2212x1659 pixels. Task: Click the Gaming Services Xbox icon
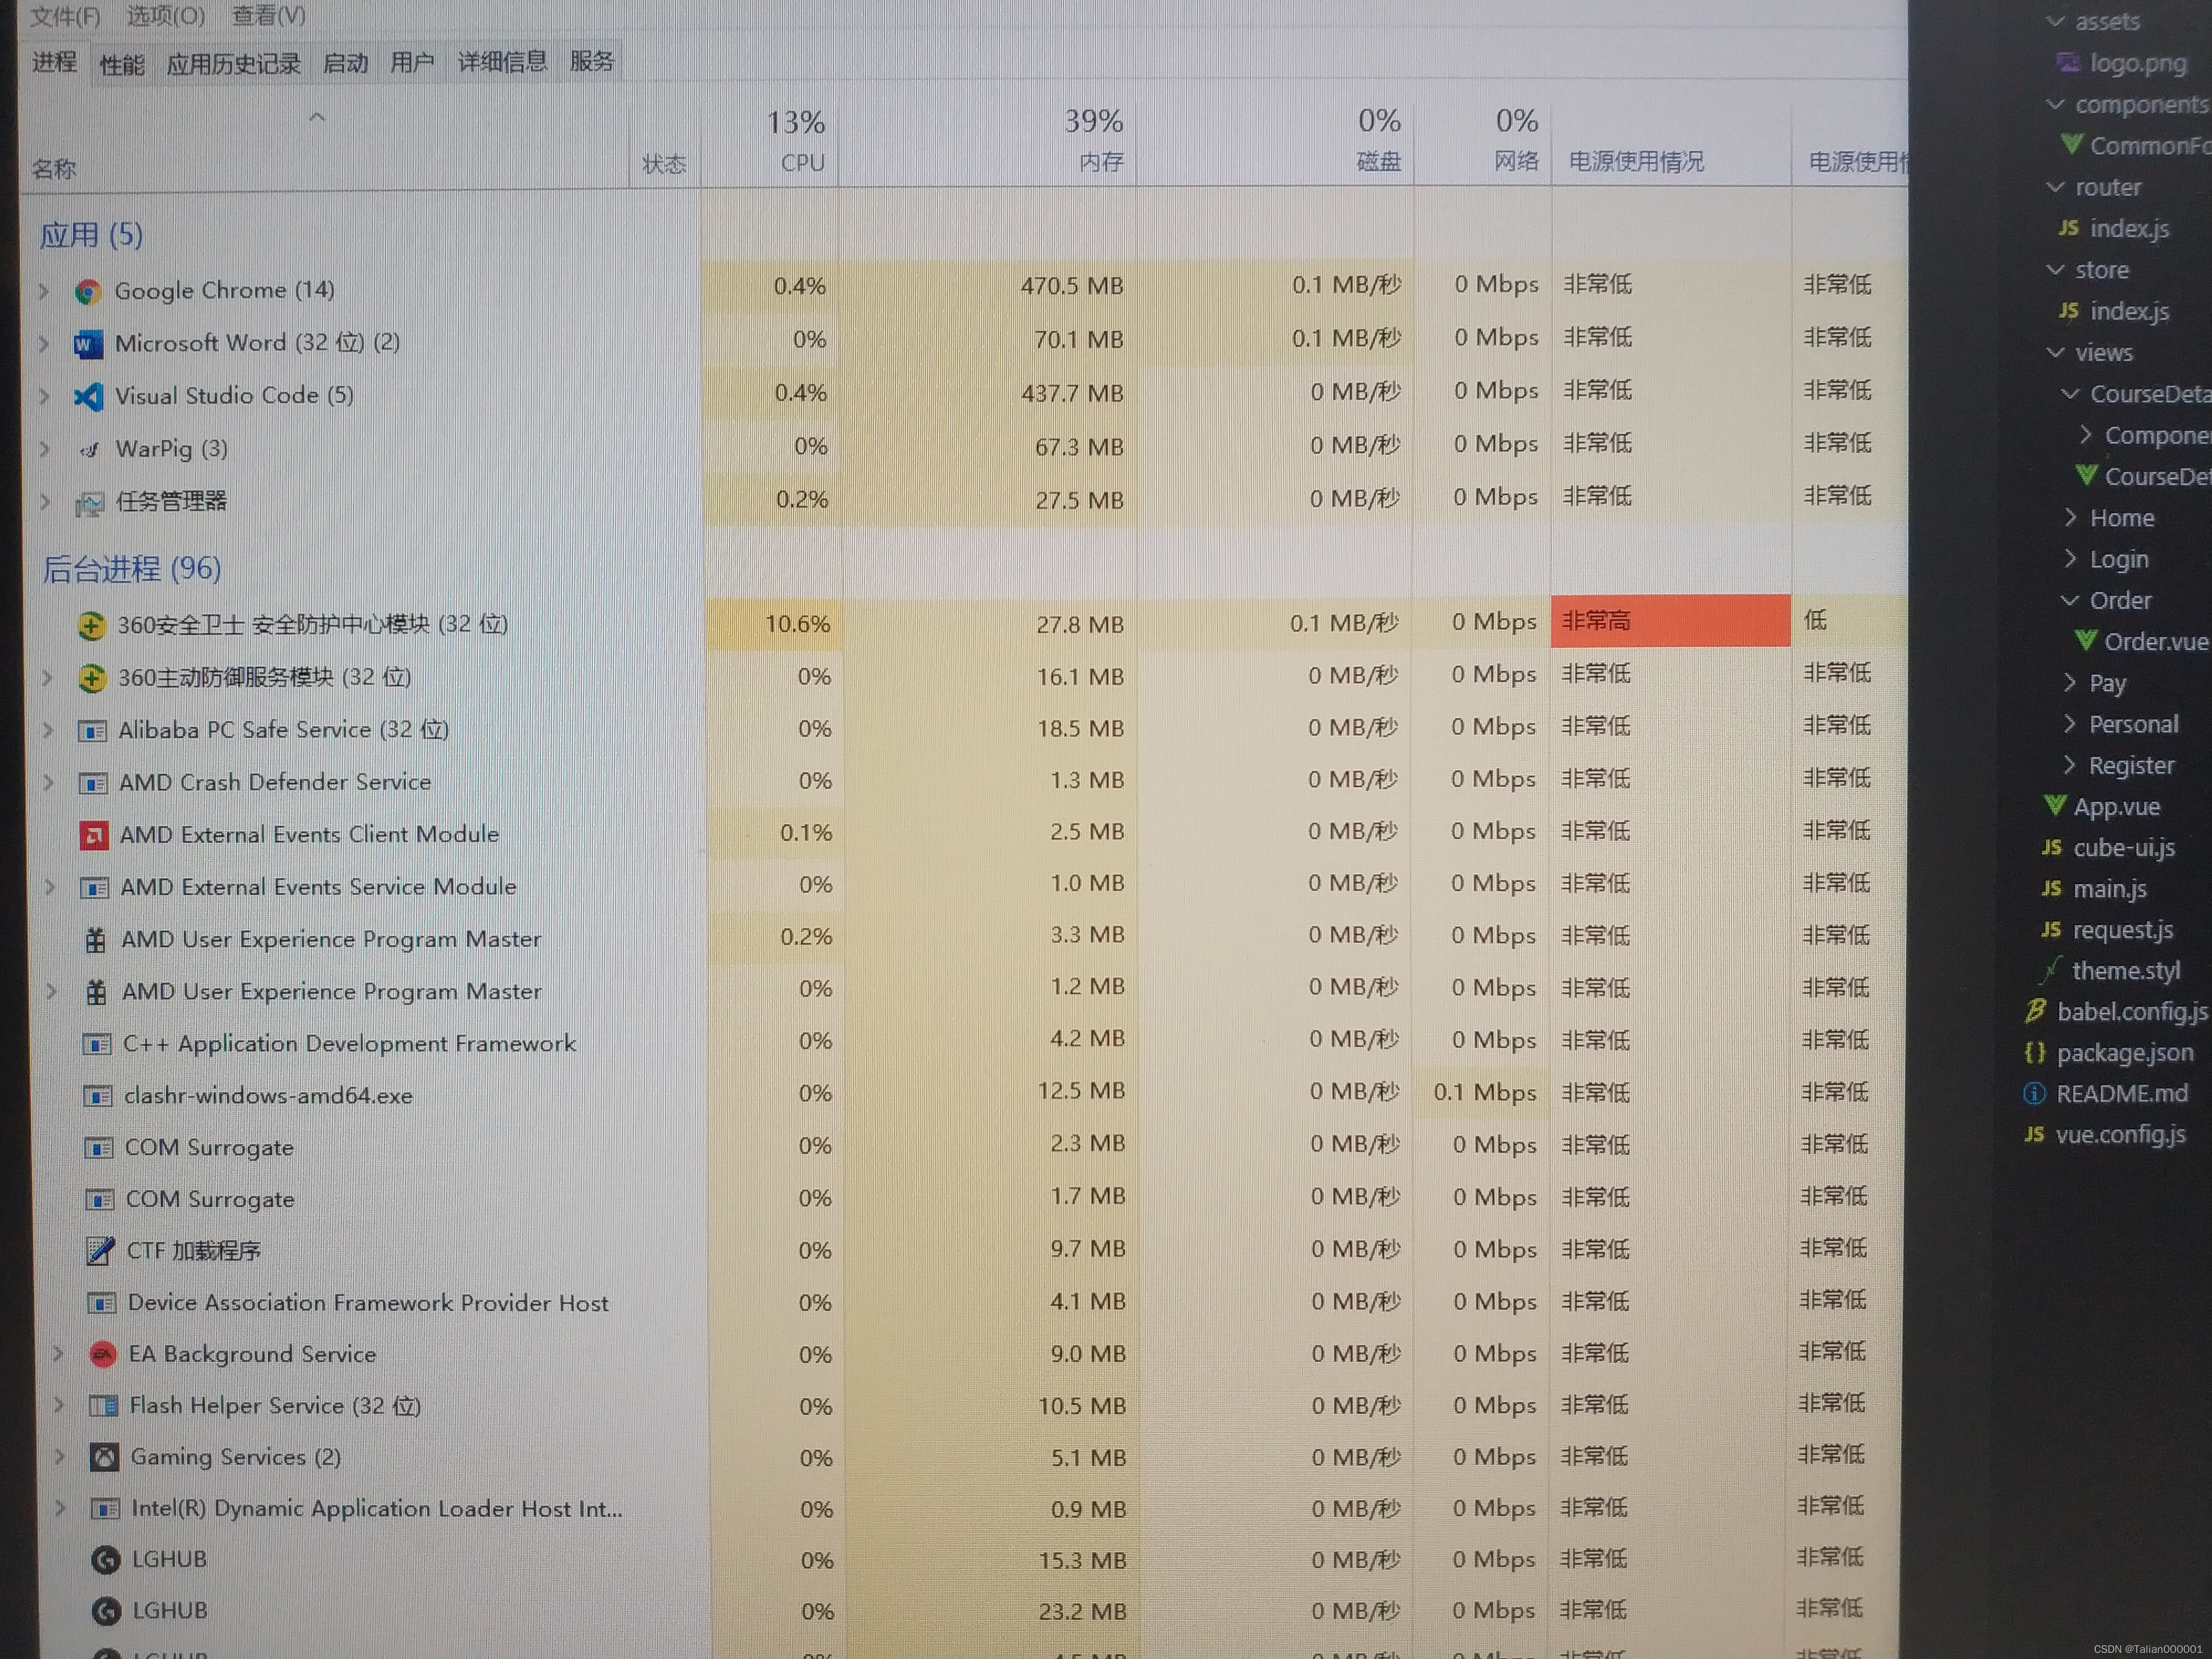tap(104, 1458)
